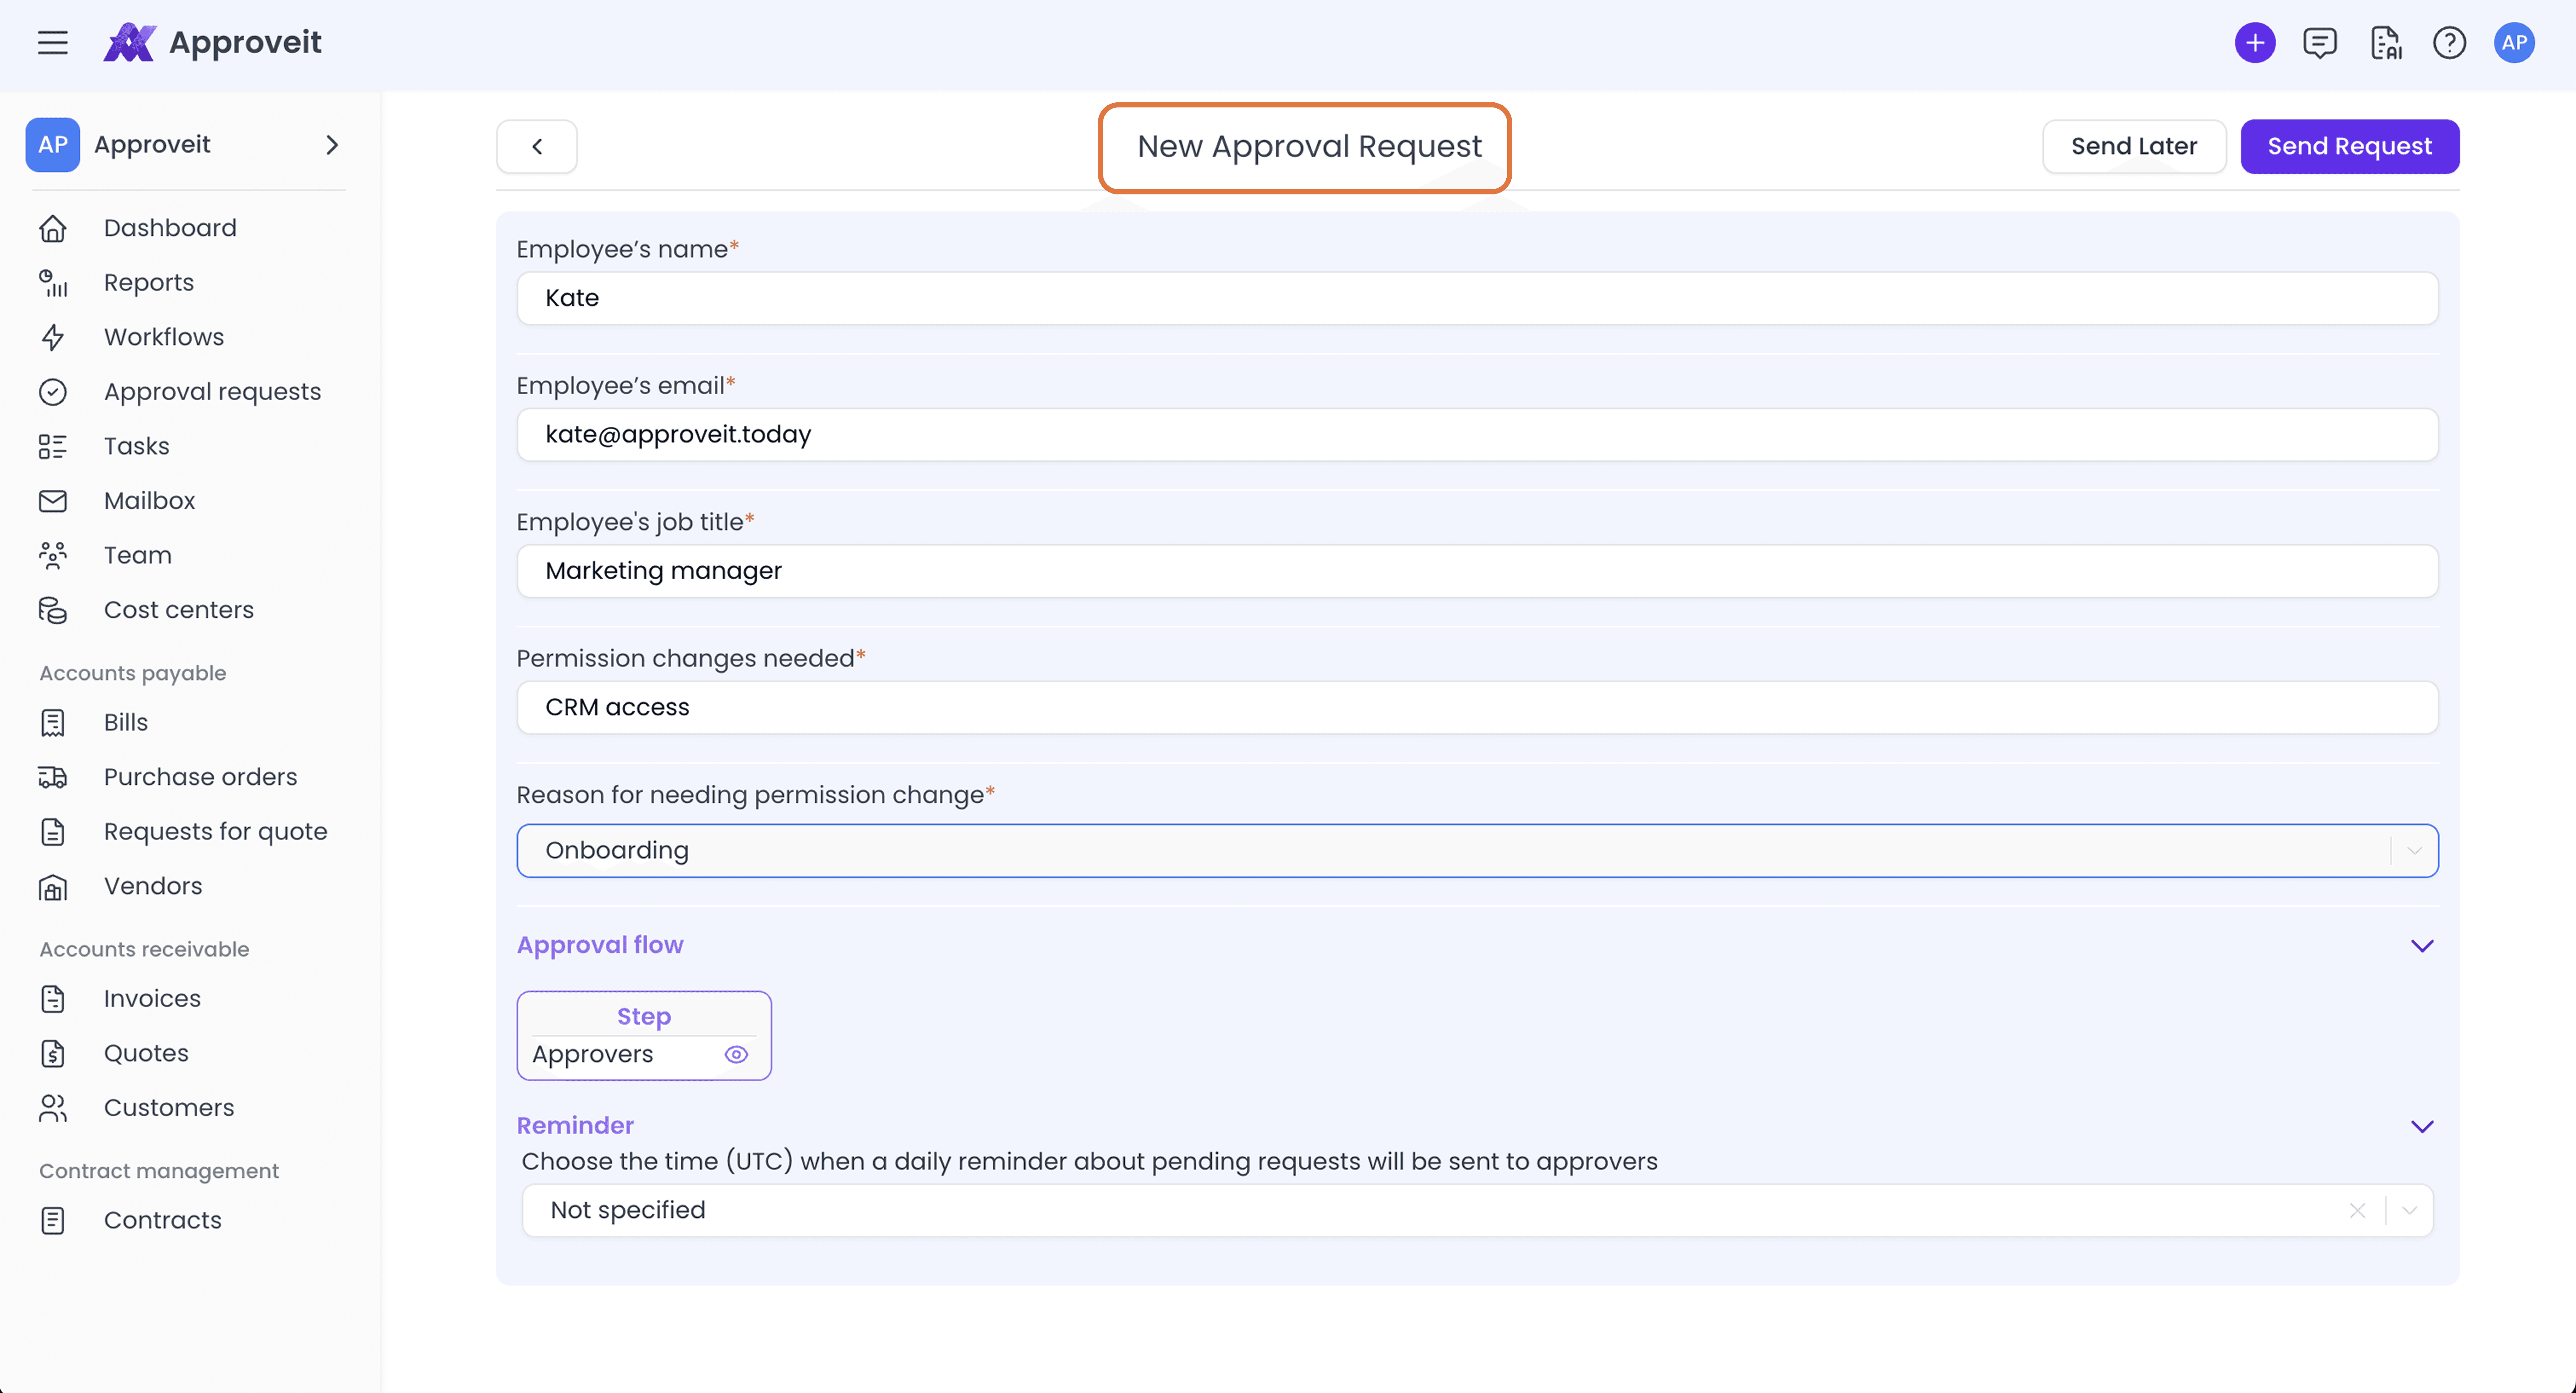Open the help question mark icon

pyautogui.click(x=2449, y=43)
